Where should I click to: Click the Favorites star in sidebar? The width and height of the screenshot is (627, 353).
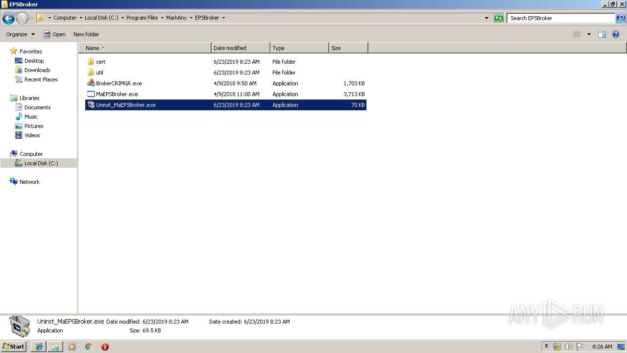tap(14, 51)
